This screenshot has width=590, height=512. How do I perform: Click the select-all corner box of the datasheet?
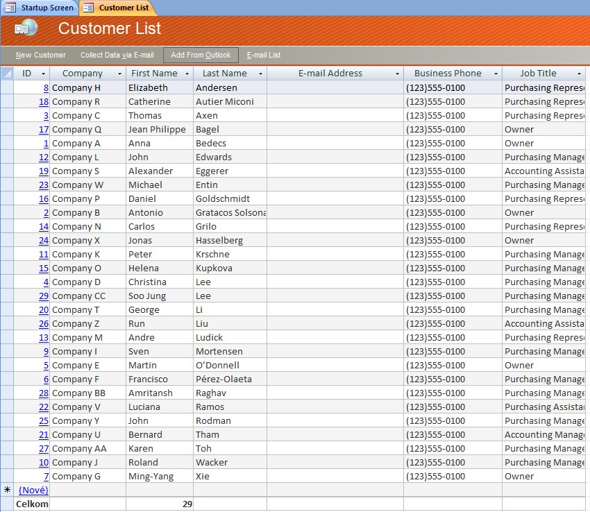[x=7, y=73]
